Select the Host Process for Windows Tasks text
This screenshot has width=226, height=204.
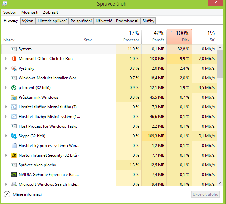(48, 126)
